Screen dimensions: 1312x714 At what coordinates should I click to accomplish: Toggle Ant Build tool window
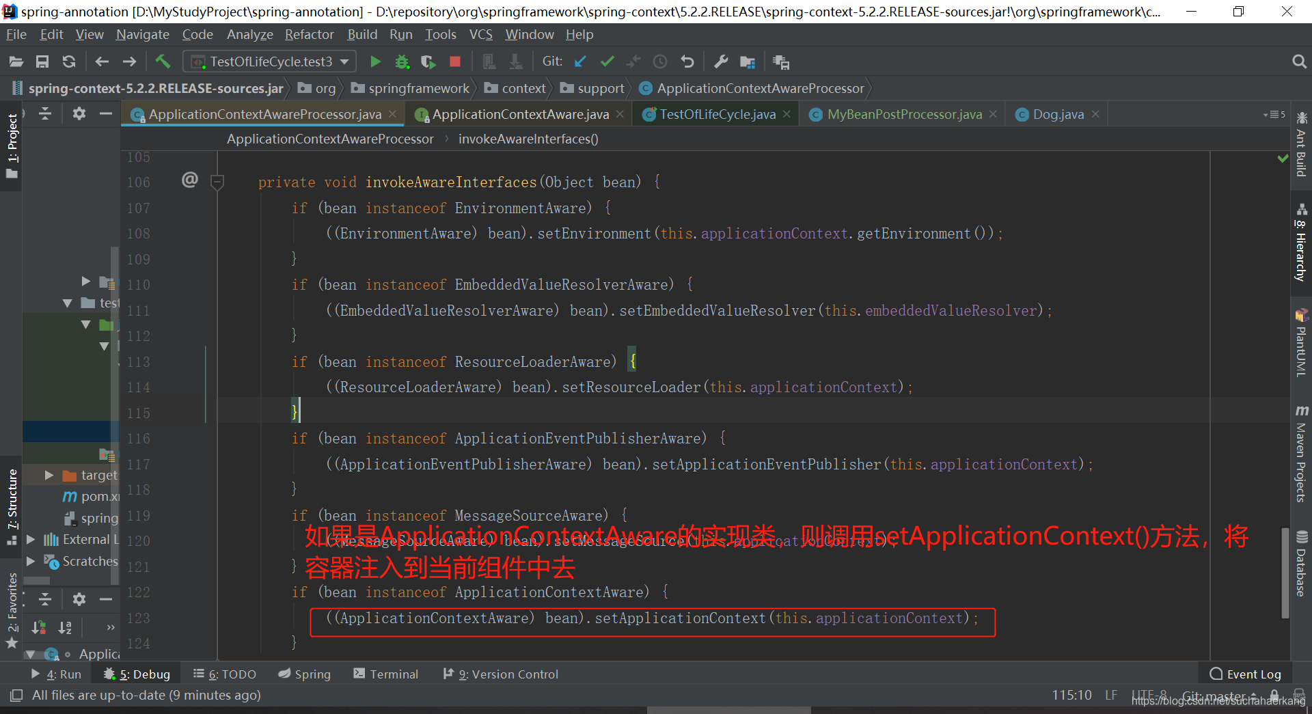coord(1301,144)
